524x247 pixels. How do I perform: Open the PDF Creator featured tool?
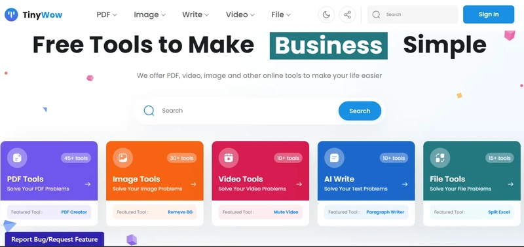tap(74, 212)
